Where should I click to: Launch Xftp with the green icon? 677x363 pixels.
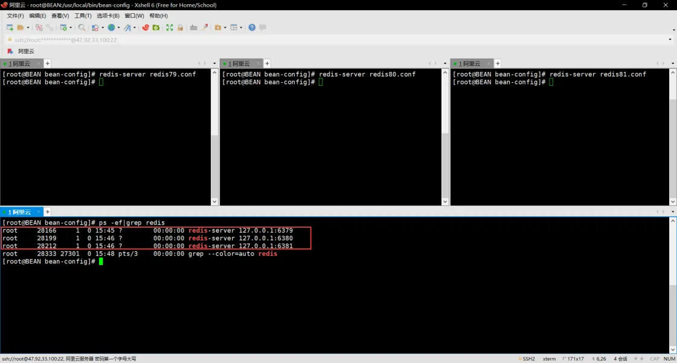click(x=156, y=28)
